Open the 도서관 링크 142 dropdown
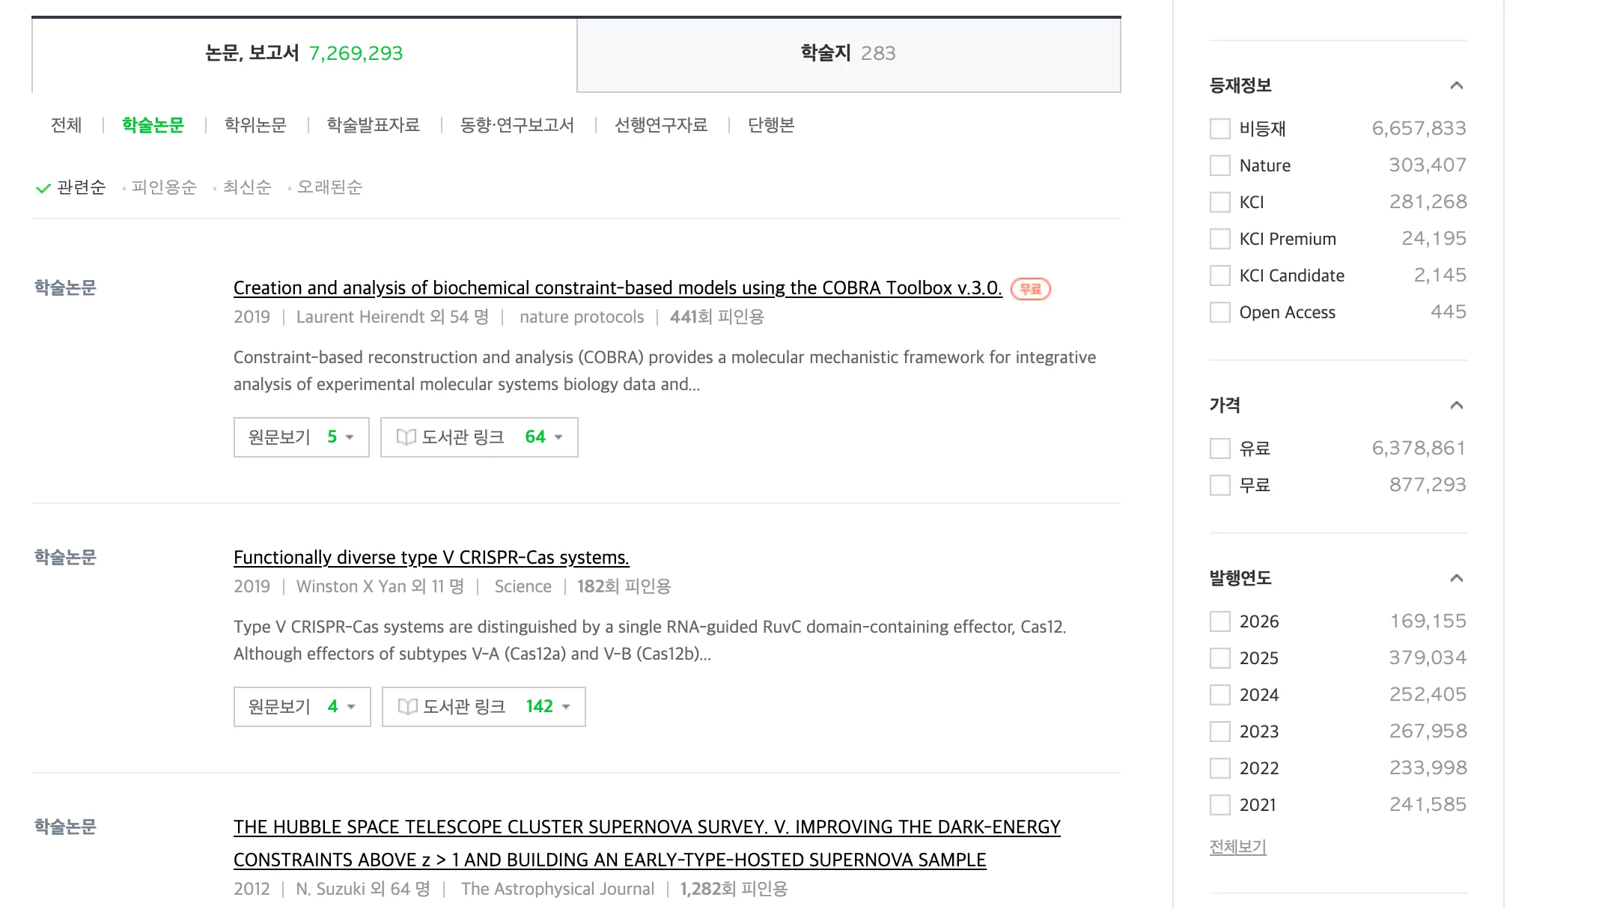 point(484,707)
